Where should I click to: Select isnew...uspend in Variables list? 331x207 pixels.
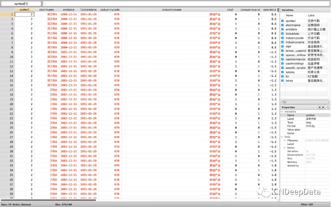[x=296, y=51]
